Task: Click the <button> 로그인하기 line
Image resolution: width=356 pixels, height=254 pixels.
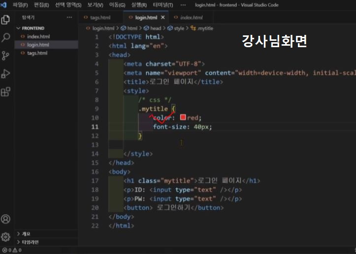Action: point(173,207)
